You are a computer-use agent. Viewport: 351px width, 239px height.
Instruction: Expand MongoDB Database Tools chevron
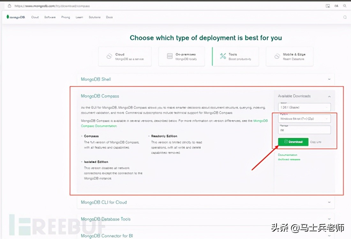(329, 219)
